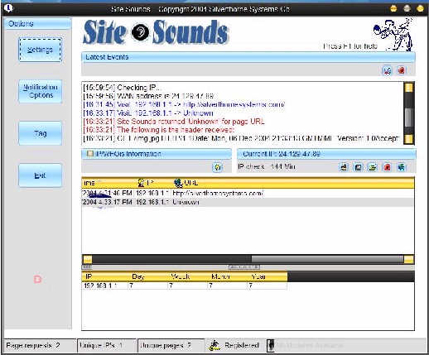Open the Settings button
Screen dimensions: 429x355
[41, 50]
